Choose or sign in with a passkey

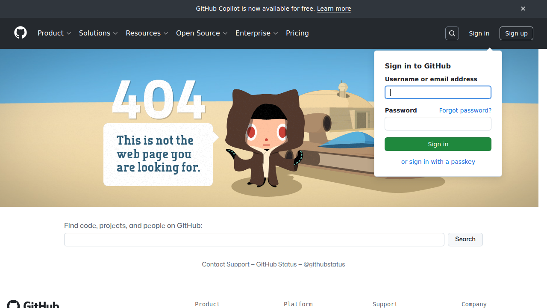click(438, 162)
